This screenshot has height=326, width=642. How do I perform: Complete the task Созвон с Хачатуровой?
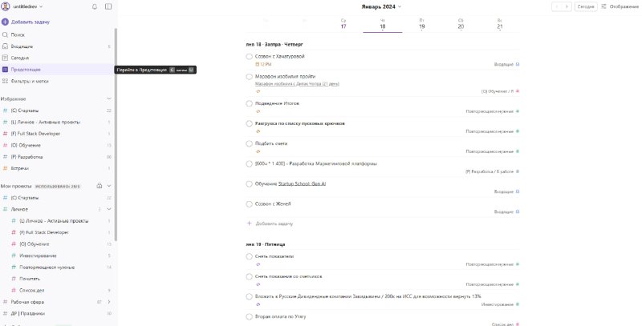pyautogui.click(x=250, y=57)
